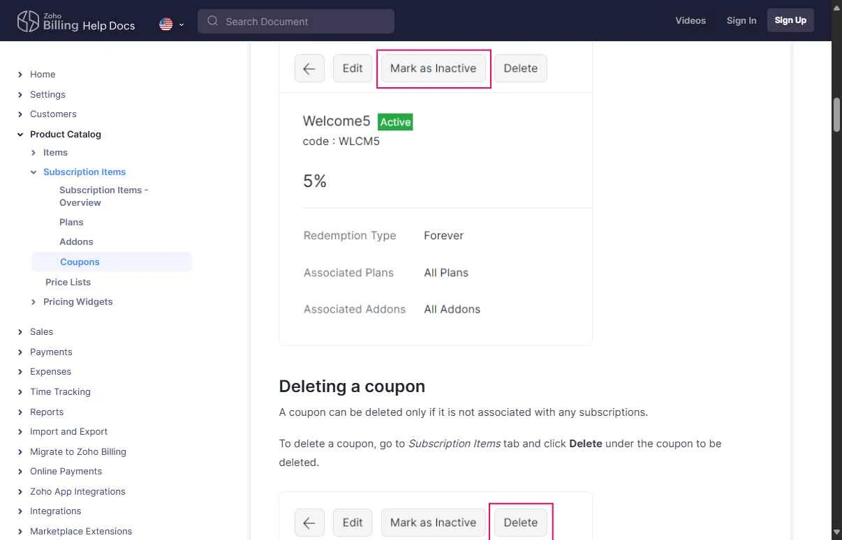The width and height of the screenshot is (842, 540).
Task: Expand the Customers chevron in sidebar
Action: tap(20, 114)
